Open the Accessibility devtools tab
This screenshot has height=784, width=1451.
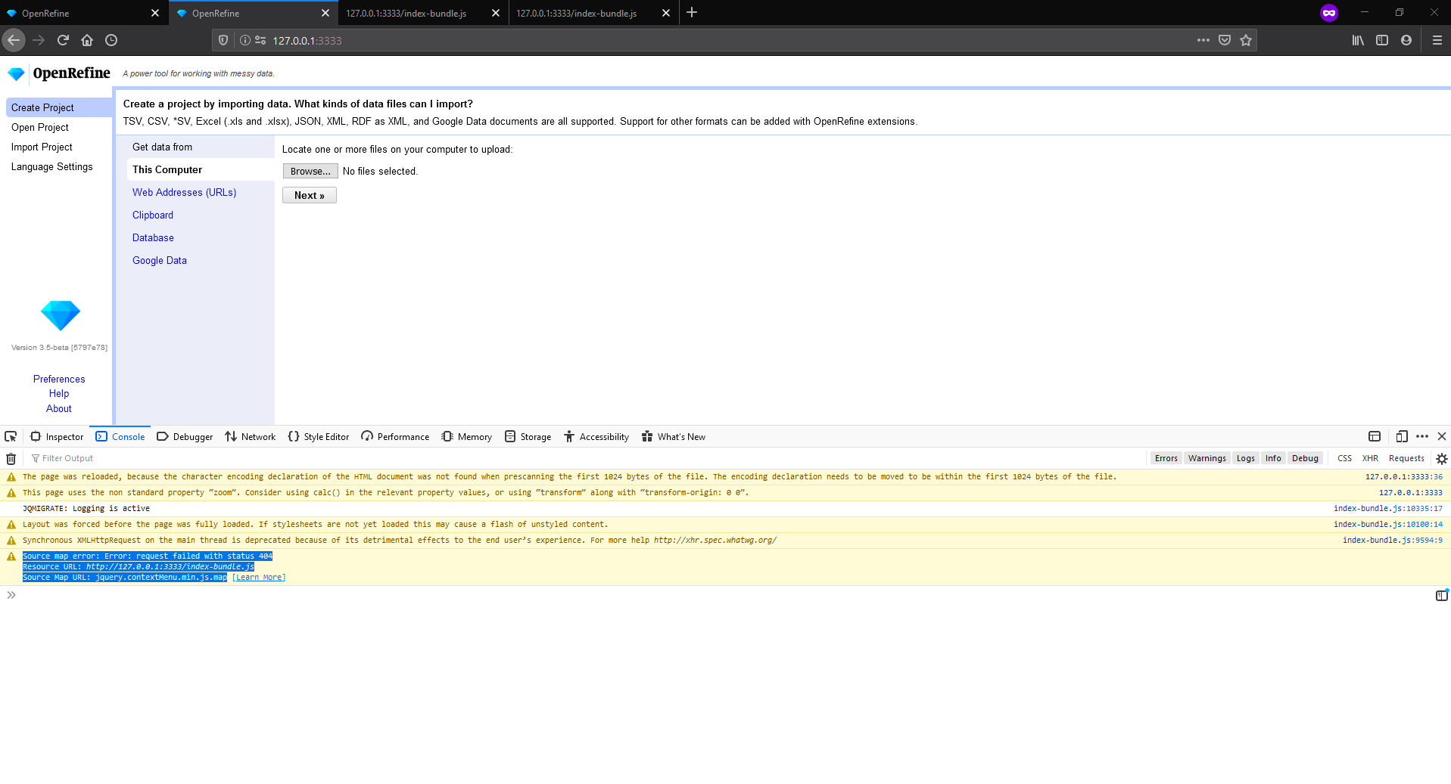[x=596, y=436]
